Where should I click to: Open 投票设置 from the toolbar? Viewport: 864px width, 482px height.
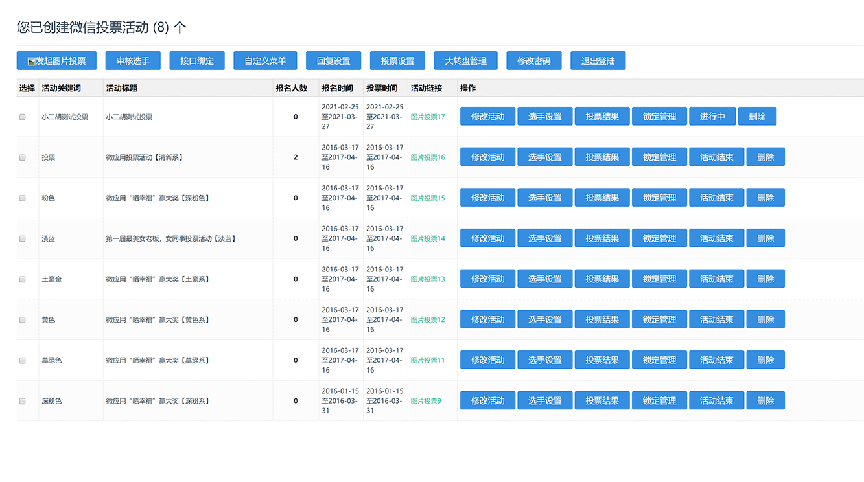click(x=397, y=60)
